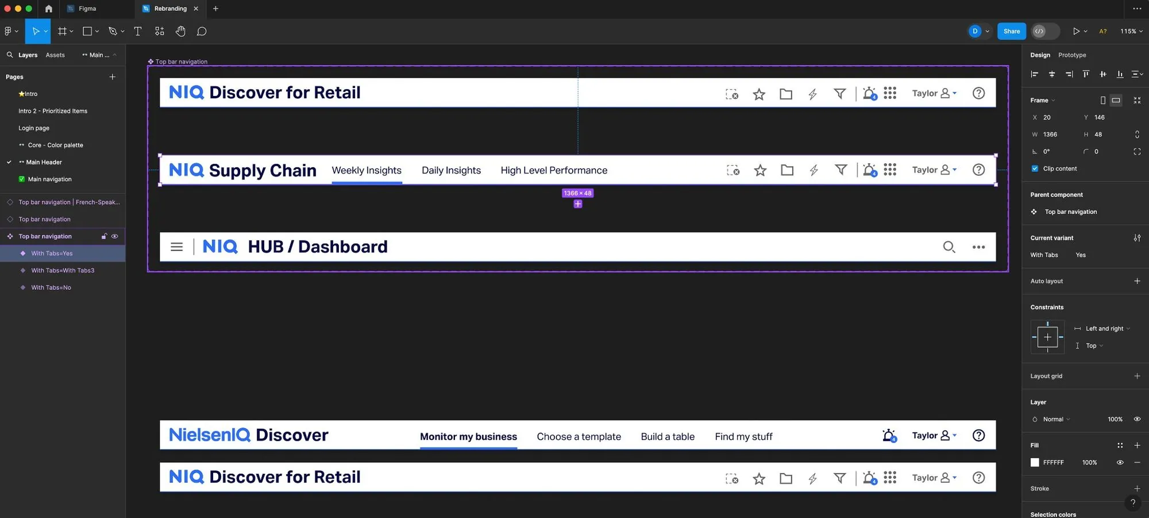
Task: Align top icon in Design panel
Action: [1086, 74]
